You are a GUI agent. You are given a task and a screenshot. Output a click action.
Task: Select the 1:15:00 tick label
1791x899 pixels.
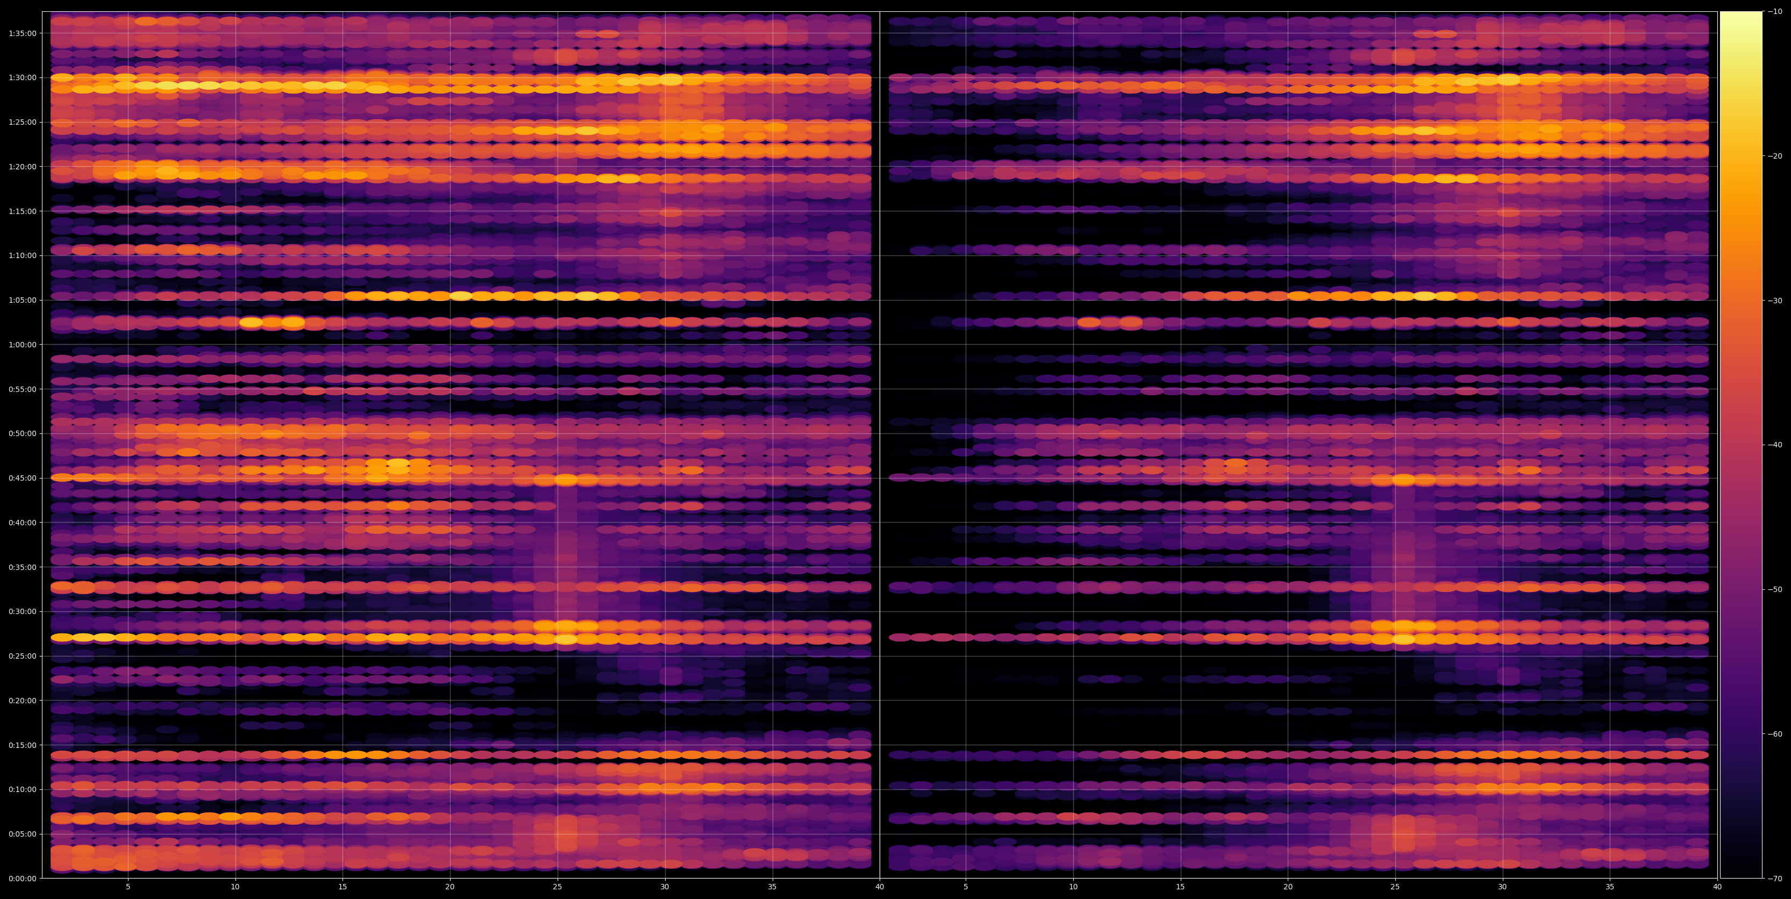tap(22, 211)
